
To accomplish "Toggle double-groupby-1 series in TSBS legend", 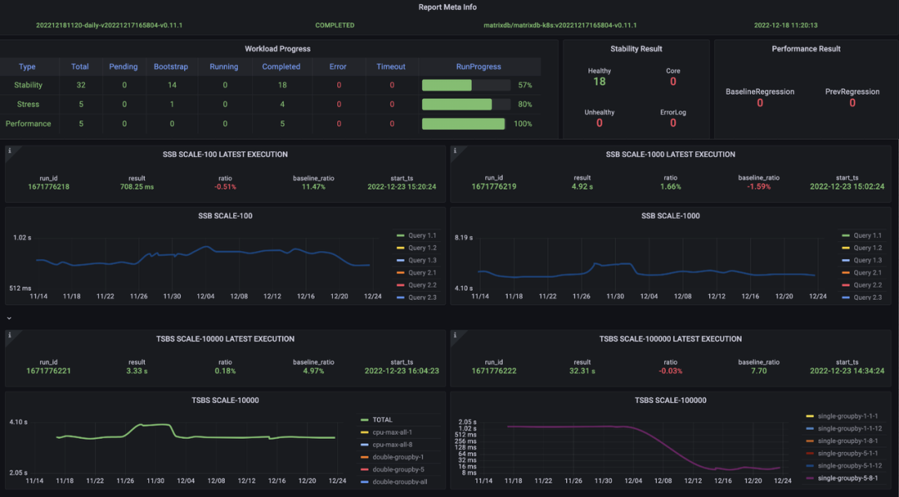I will tap(398, 457).
